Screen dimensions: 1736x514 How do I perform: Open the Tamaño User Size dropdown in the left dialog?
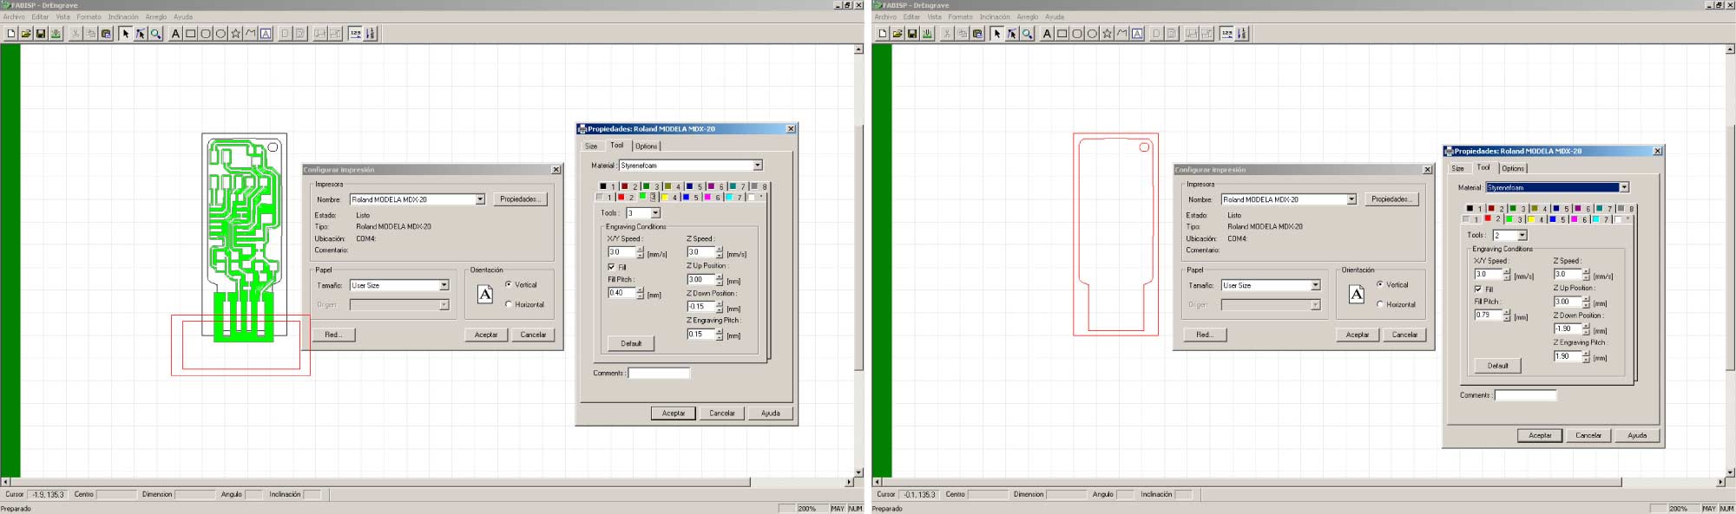(444, 285)
